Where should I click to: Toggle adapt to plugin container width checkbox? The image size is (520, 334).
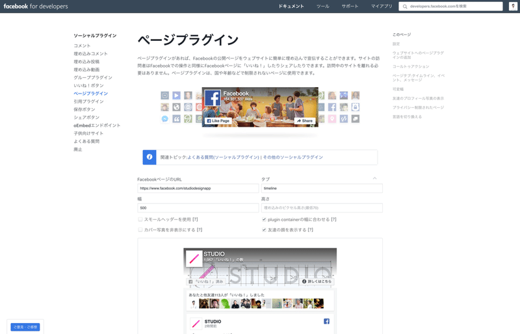tap(264, 219)
